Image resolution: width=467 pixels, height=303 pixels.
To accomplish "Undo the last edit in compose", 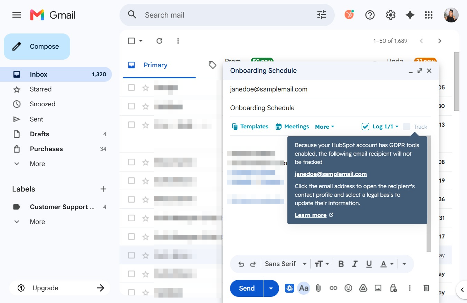I will point(241,264).
